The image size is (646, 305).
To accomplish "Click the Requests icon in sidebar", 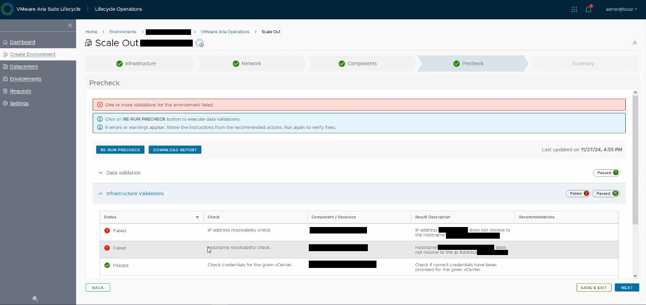I will [5, 91].
